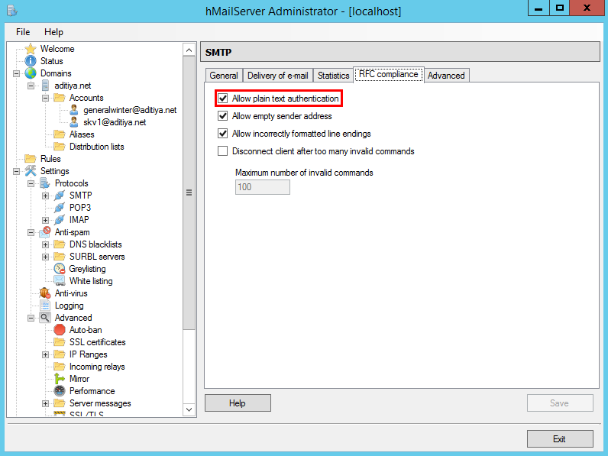
Task: Click the Exit button
Action: 560,439
